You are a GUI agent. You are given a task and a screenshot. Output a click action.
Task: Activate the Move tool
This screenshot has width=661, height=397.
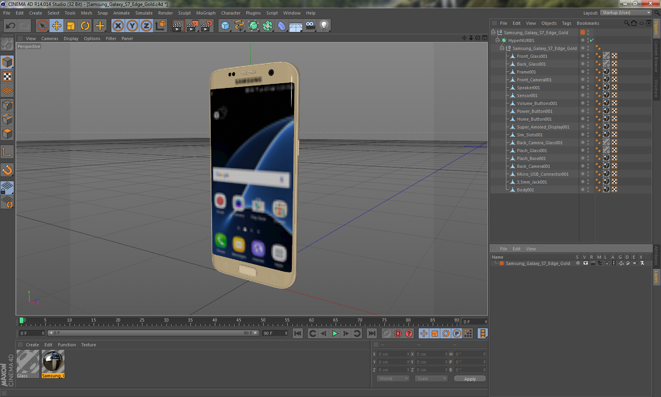tap(57, 26)
